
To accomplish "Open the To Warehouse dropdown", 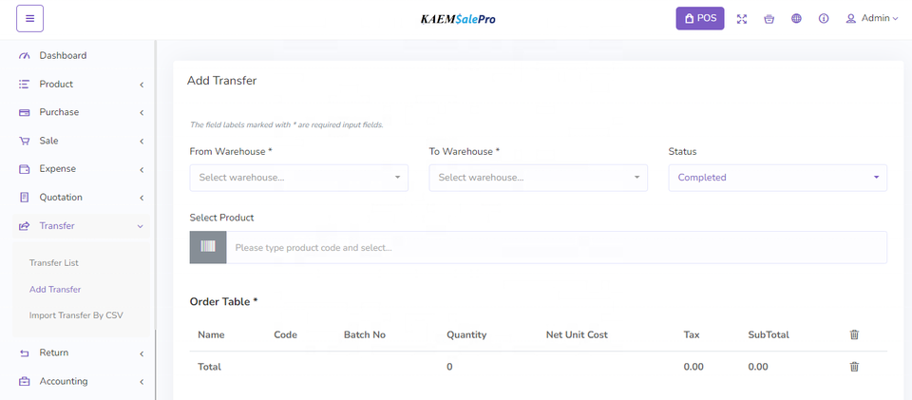I will click(x=538, y=178).
